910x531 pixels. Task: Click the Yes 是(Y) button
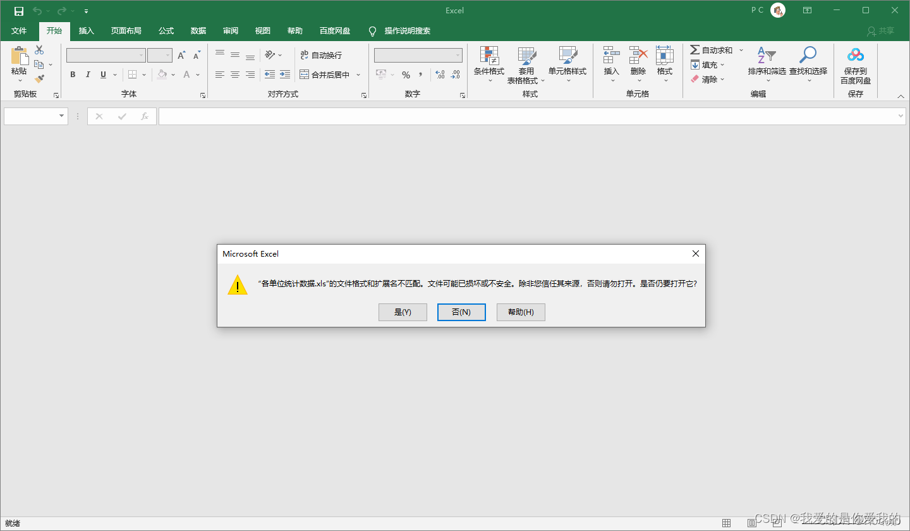(403, 312)
